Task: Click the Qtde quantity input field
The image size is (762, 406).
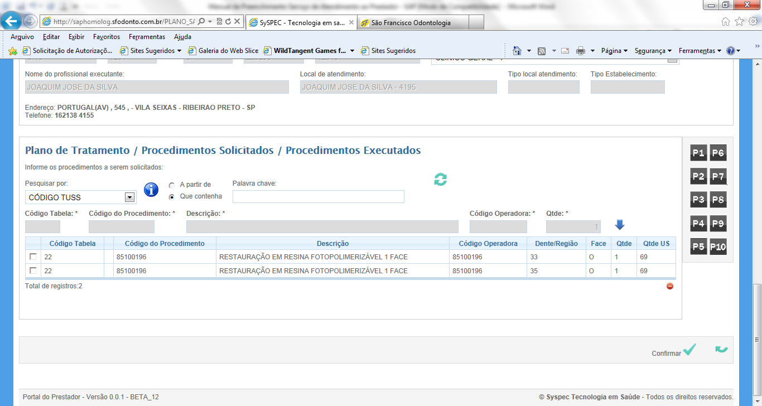Action: click(573, 226)
